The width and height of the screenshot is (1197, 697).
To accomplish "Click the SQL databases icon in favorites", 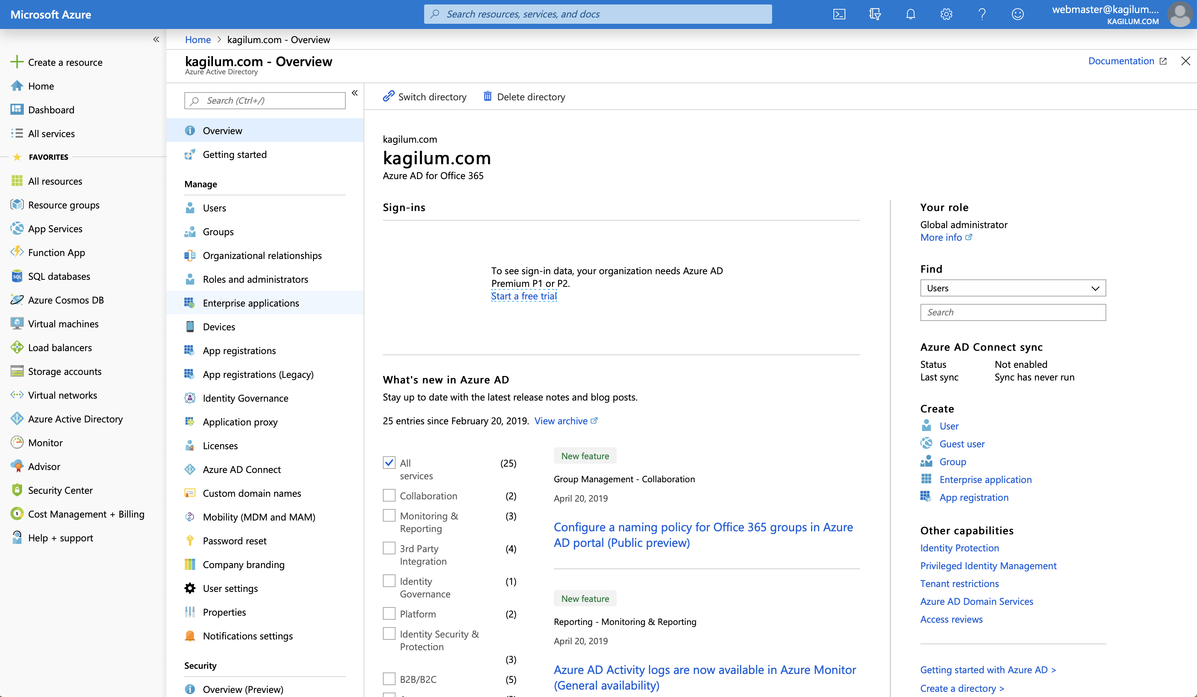I will (x=17, y=276).
